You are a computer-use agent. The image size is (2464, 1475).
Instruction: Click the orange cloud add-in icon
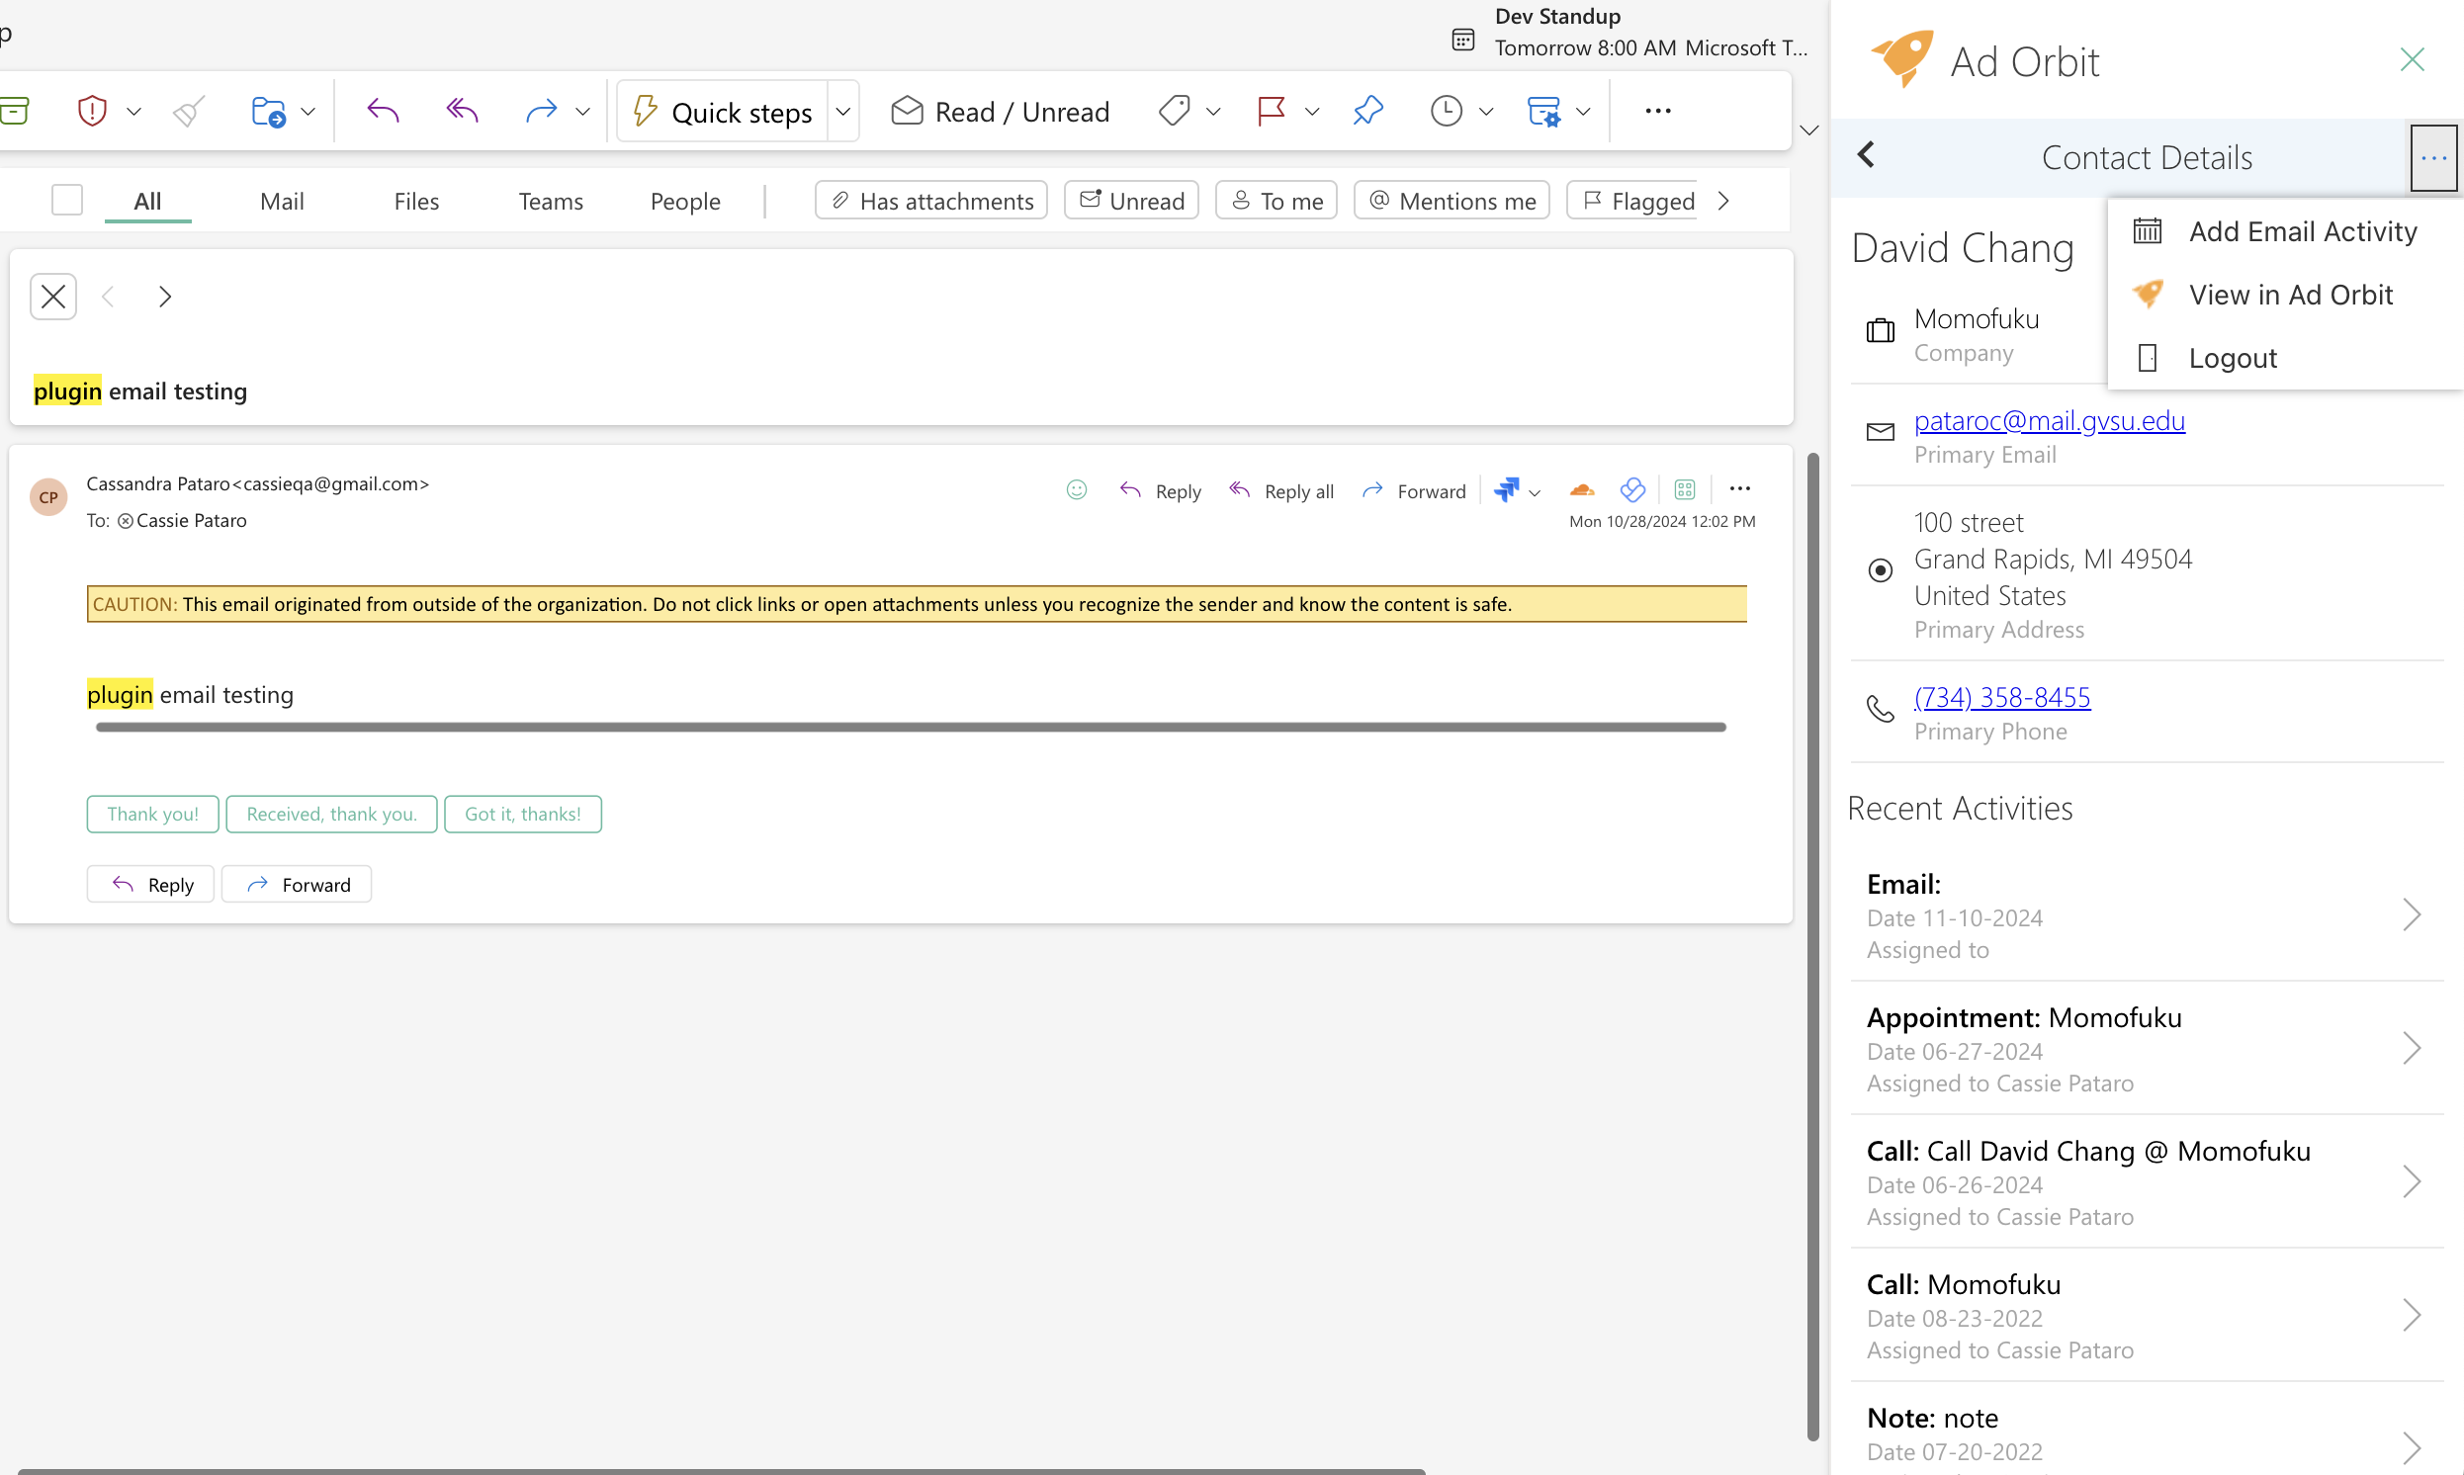point(1581,490)
